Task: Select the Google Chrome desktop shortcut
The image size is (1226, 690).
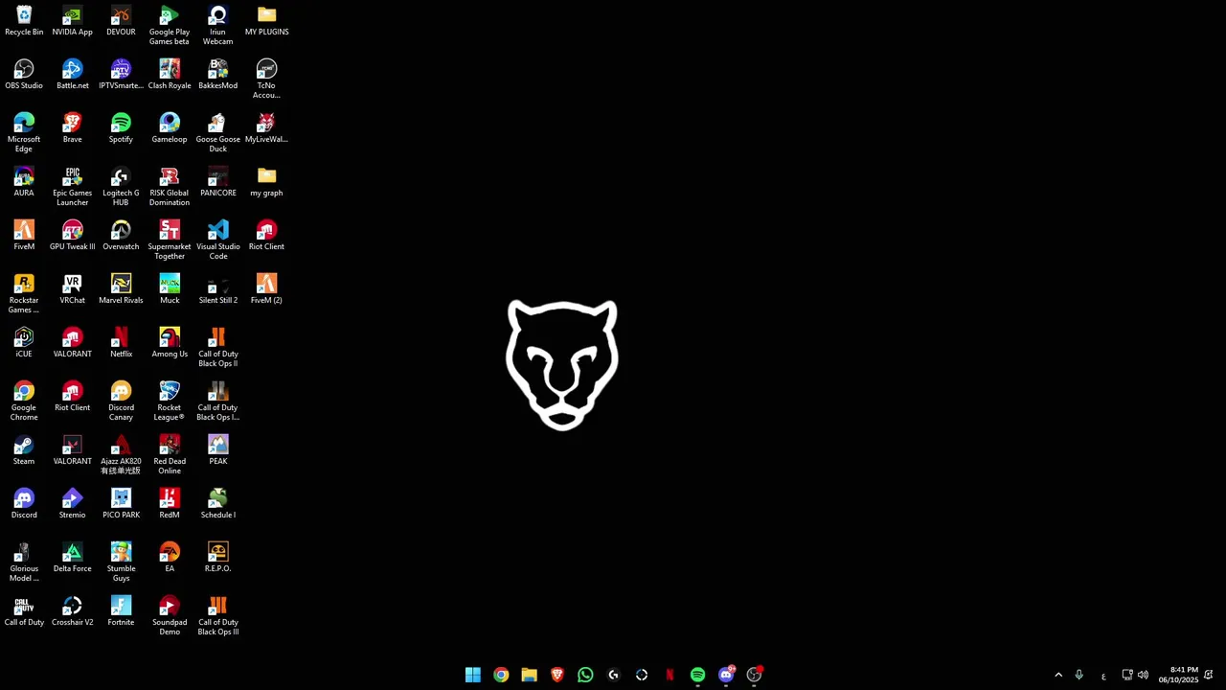Action: pos(24,401)
